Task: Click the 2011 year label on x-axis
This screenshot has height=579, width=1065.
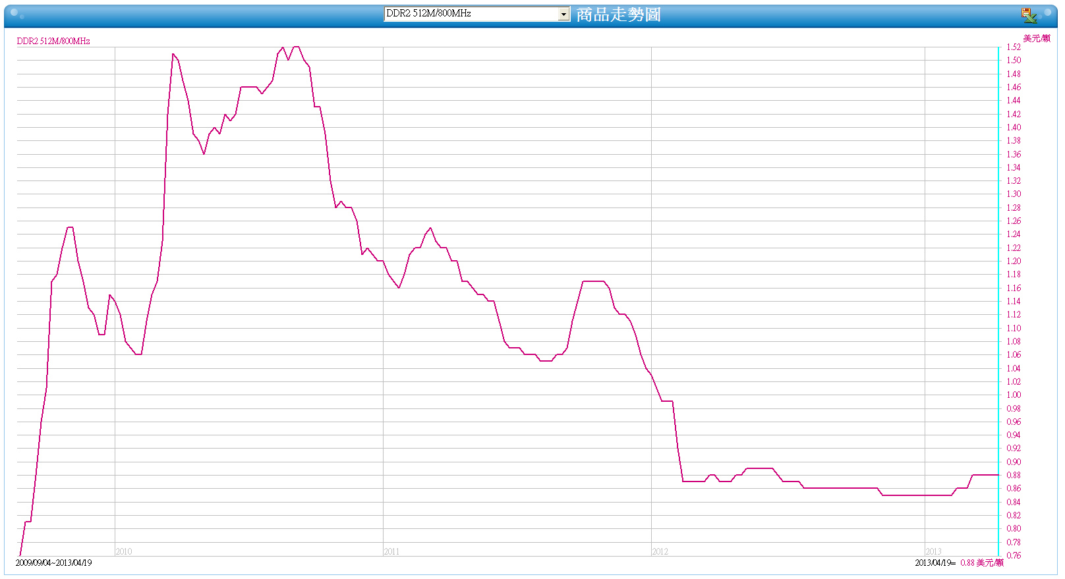Action: (x=391, y=551)
